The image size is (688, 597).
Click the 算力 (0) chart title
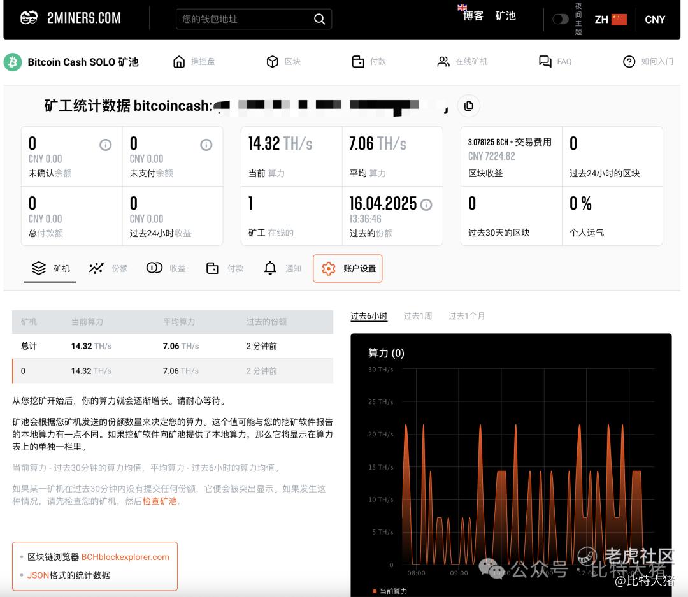tap(386, 353)
